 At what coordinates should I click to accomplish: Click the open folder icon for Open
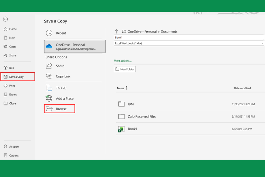(x=6, y=46)
